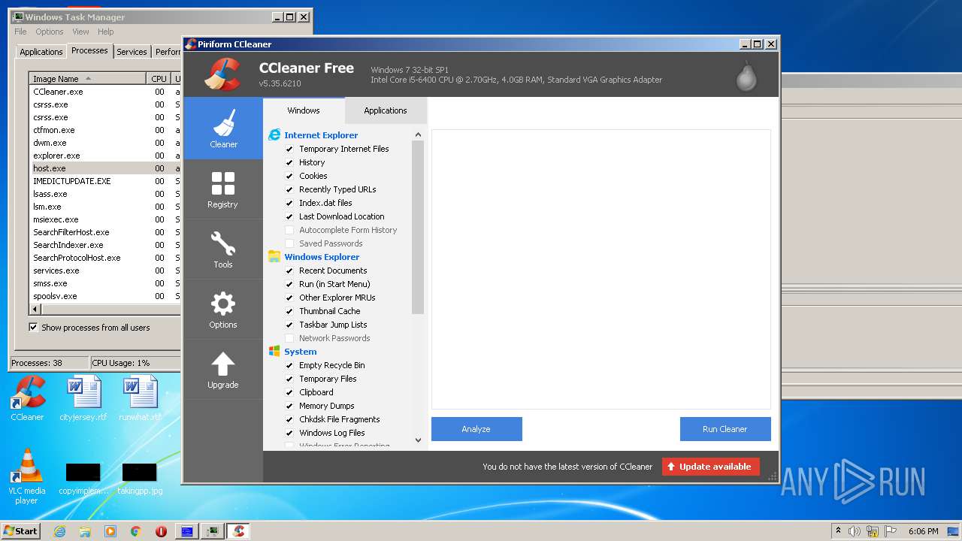
Task: Click the Windows Explorer folder category icon
Action: tap(274, 257)
